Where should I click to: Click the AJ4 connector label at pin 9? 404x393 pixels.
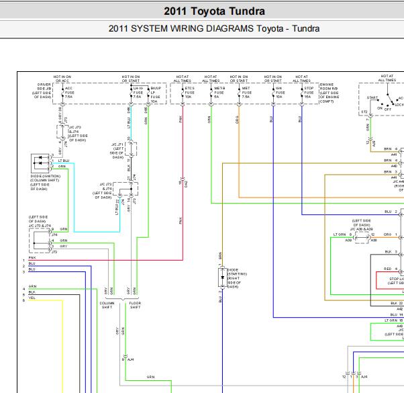pos(130,359)
